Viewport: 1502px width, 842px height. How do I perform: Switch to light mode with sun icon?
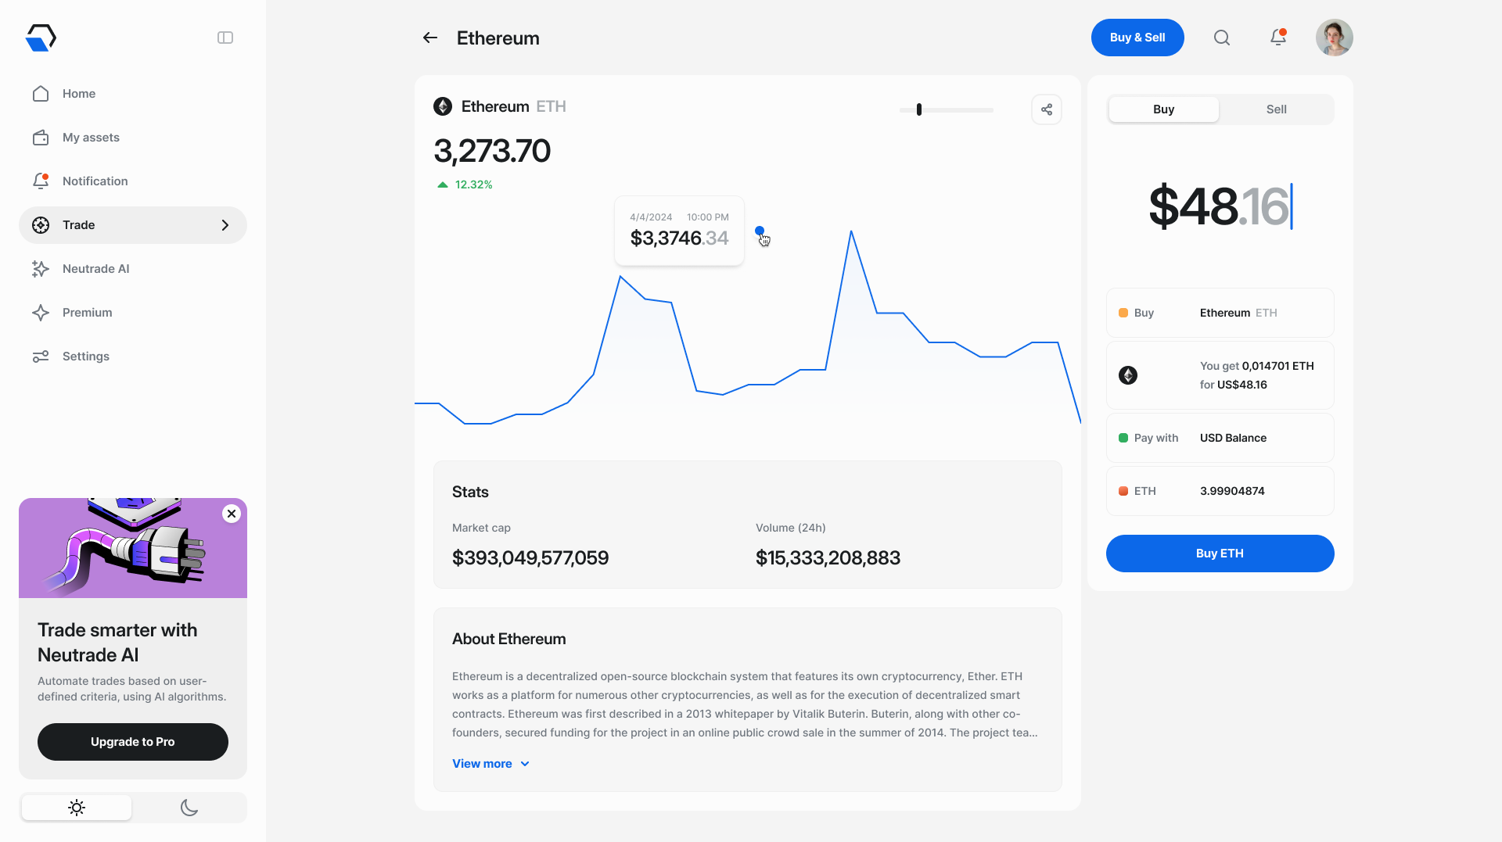(77, 808)
